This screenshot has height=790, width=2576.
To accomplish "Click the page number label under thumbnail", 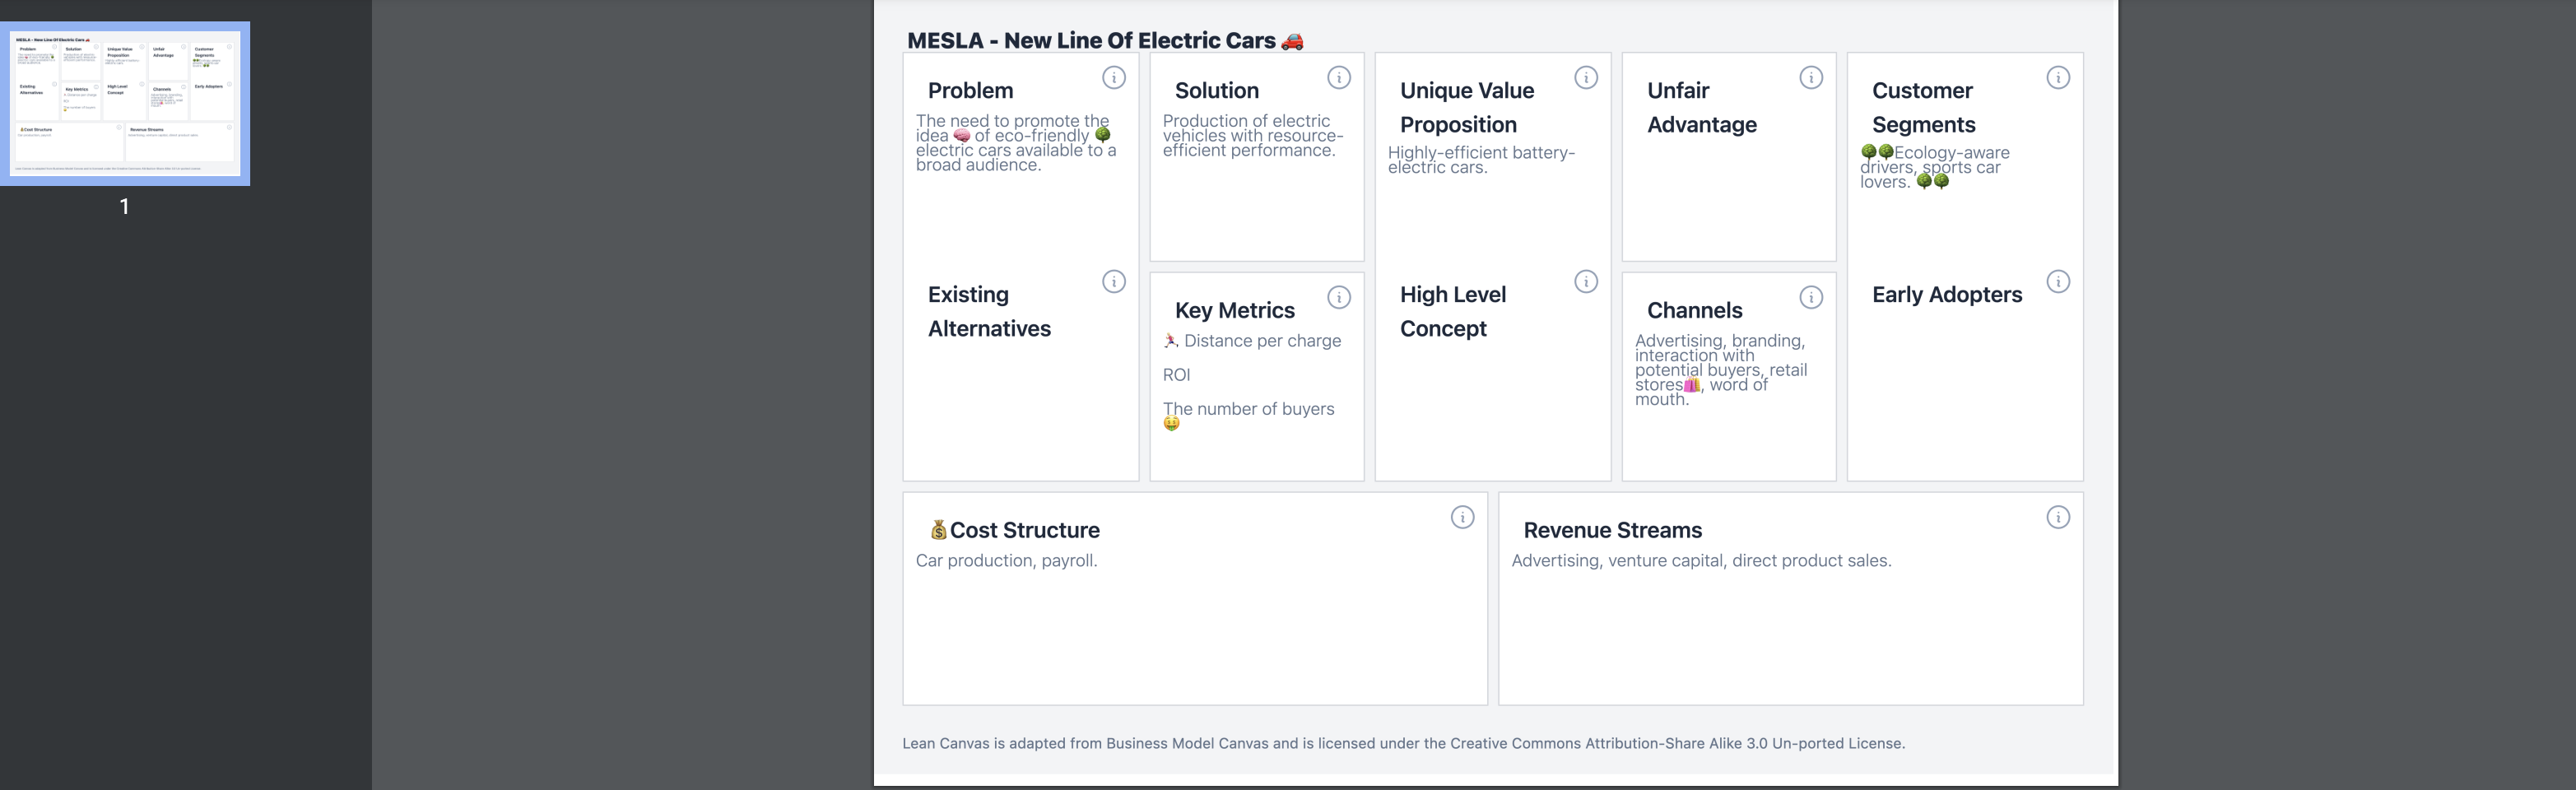I will point(125,207).
